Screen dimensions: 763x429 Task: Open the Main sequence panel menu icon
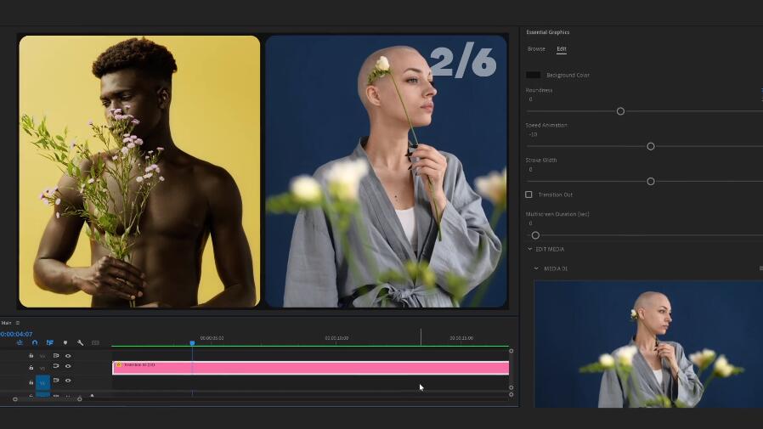[17, 323]
